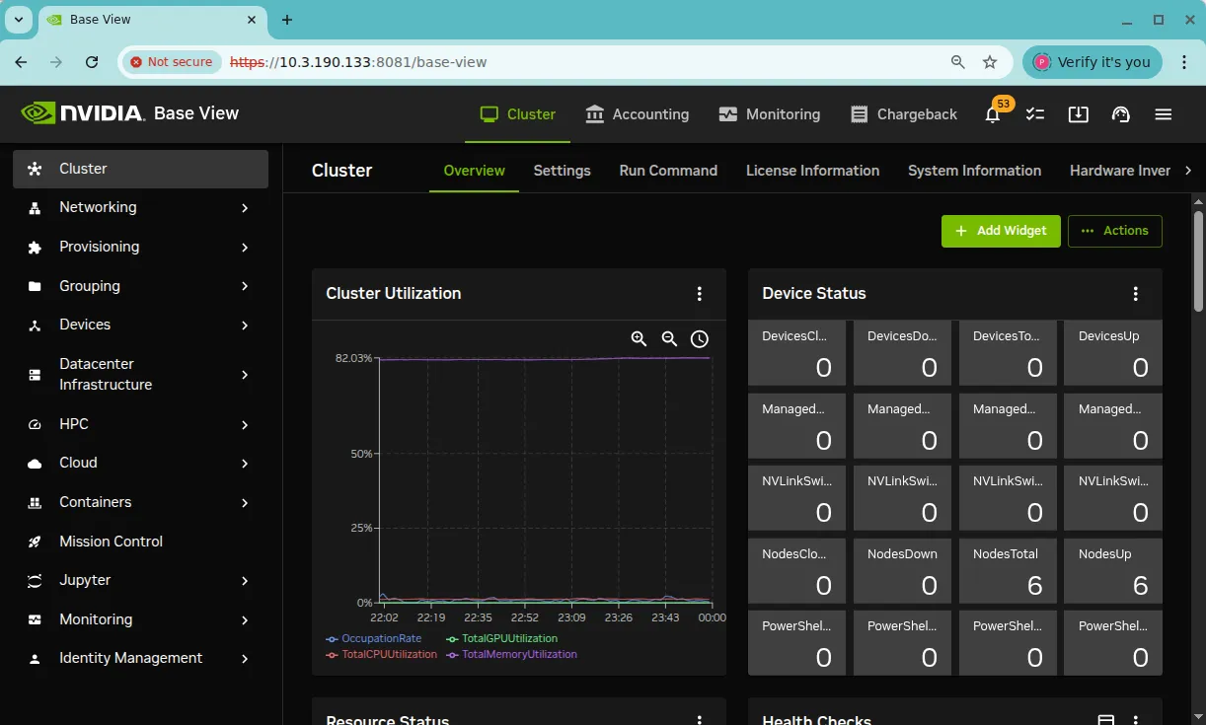
Task: Go to Accounting in top navigation
Action: click(x=637, y=114)
